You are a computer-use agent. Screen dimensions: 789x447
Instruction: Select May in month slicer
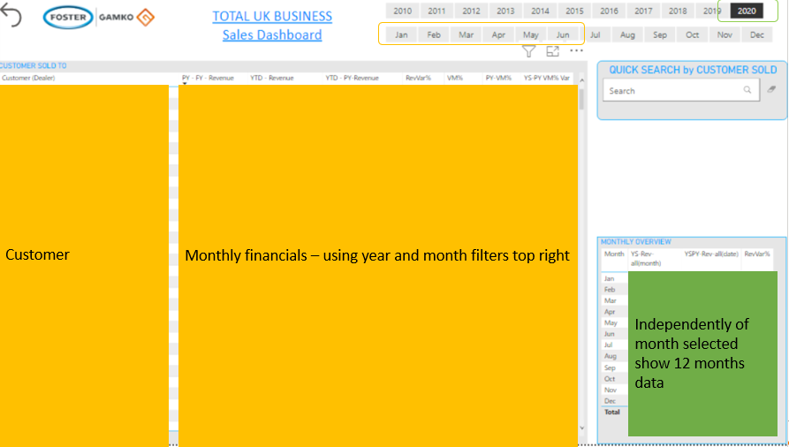point(530,34)
